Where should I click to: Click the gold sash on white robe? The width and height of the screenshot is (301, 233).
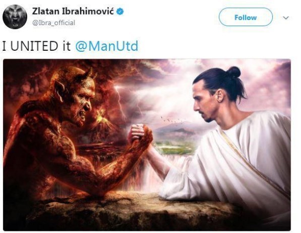coord(254,164)
